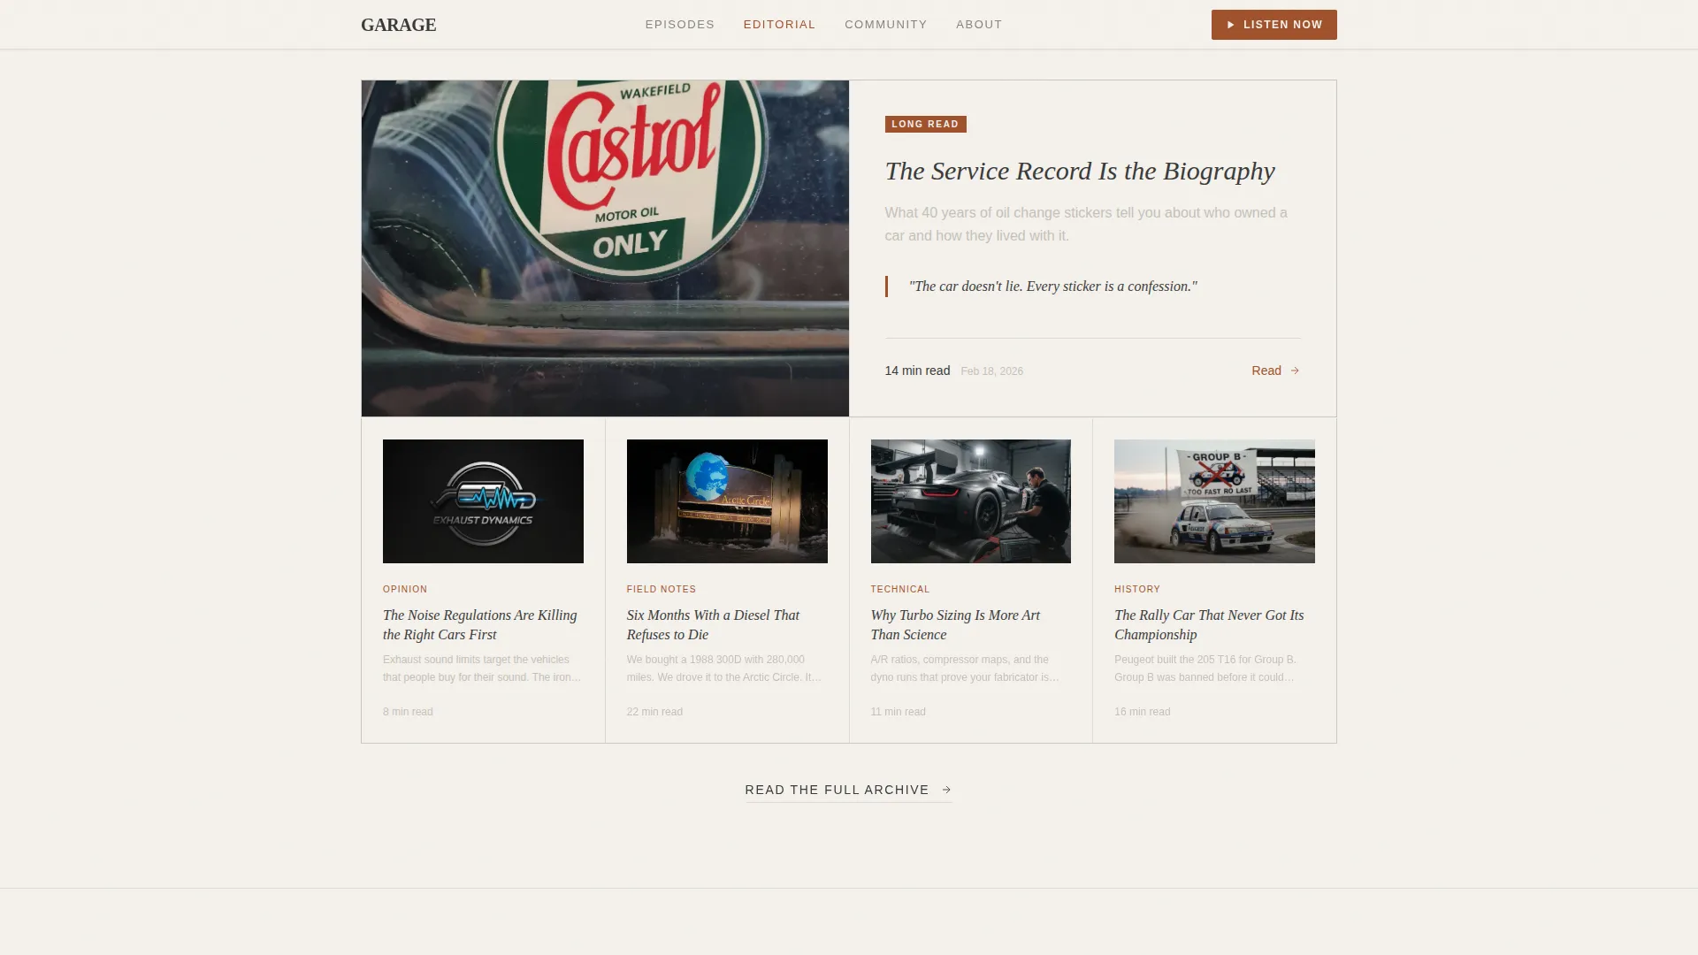Open the Episodes nav item
Screen dimensions: 1698x955
679,25
